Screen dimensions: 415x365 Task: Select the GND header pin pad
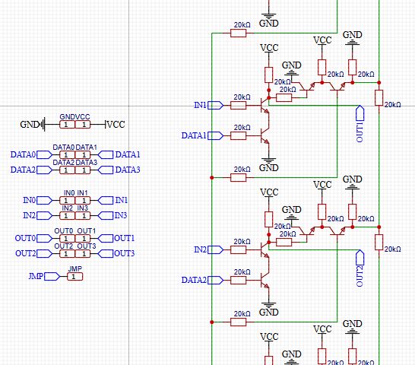67,125
